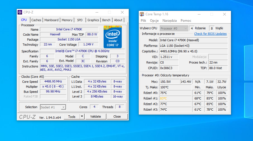Expand the Socket #1 selection dropdown

click(64, 107)
